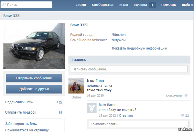Click the comment text а по ебалу не хочешь
The height and width of the screenshot is (133, 194).
click(x=117, y=110)
